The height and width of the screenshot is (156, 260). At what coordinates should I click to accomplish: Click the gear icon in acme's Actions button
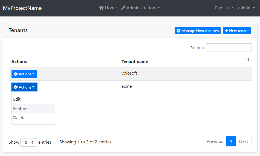pos(16,87)
